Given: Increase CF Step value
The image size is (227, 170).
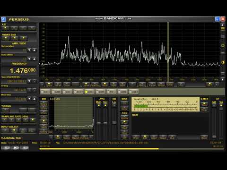Looking at the screenshot, I should [35, 90].
